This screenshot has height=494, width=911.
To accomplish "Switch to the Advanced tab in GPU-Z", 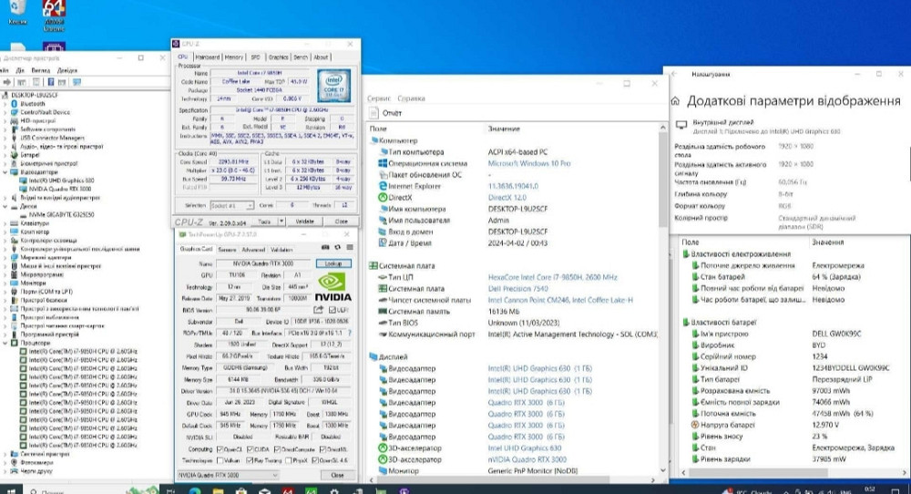I will (x=253, y=250).
